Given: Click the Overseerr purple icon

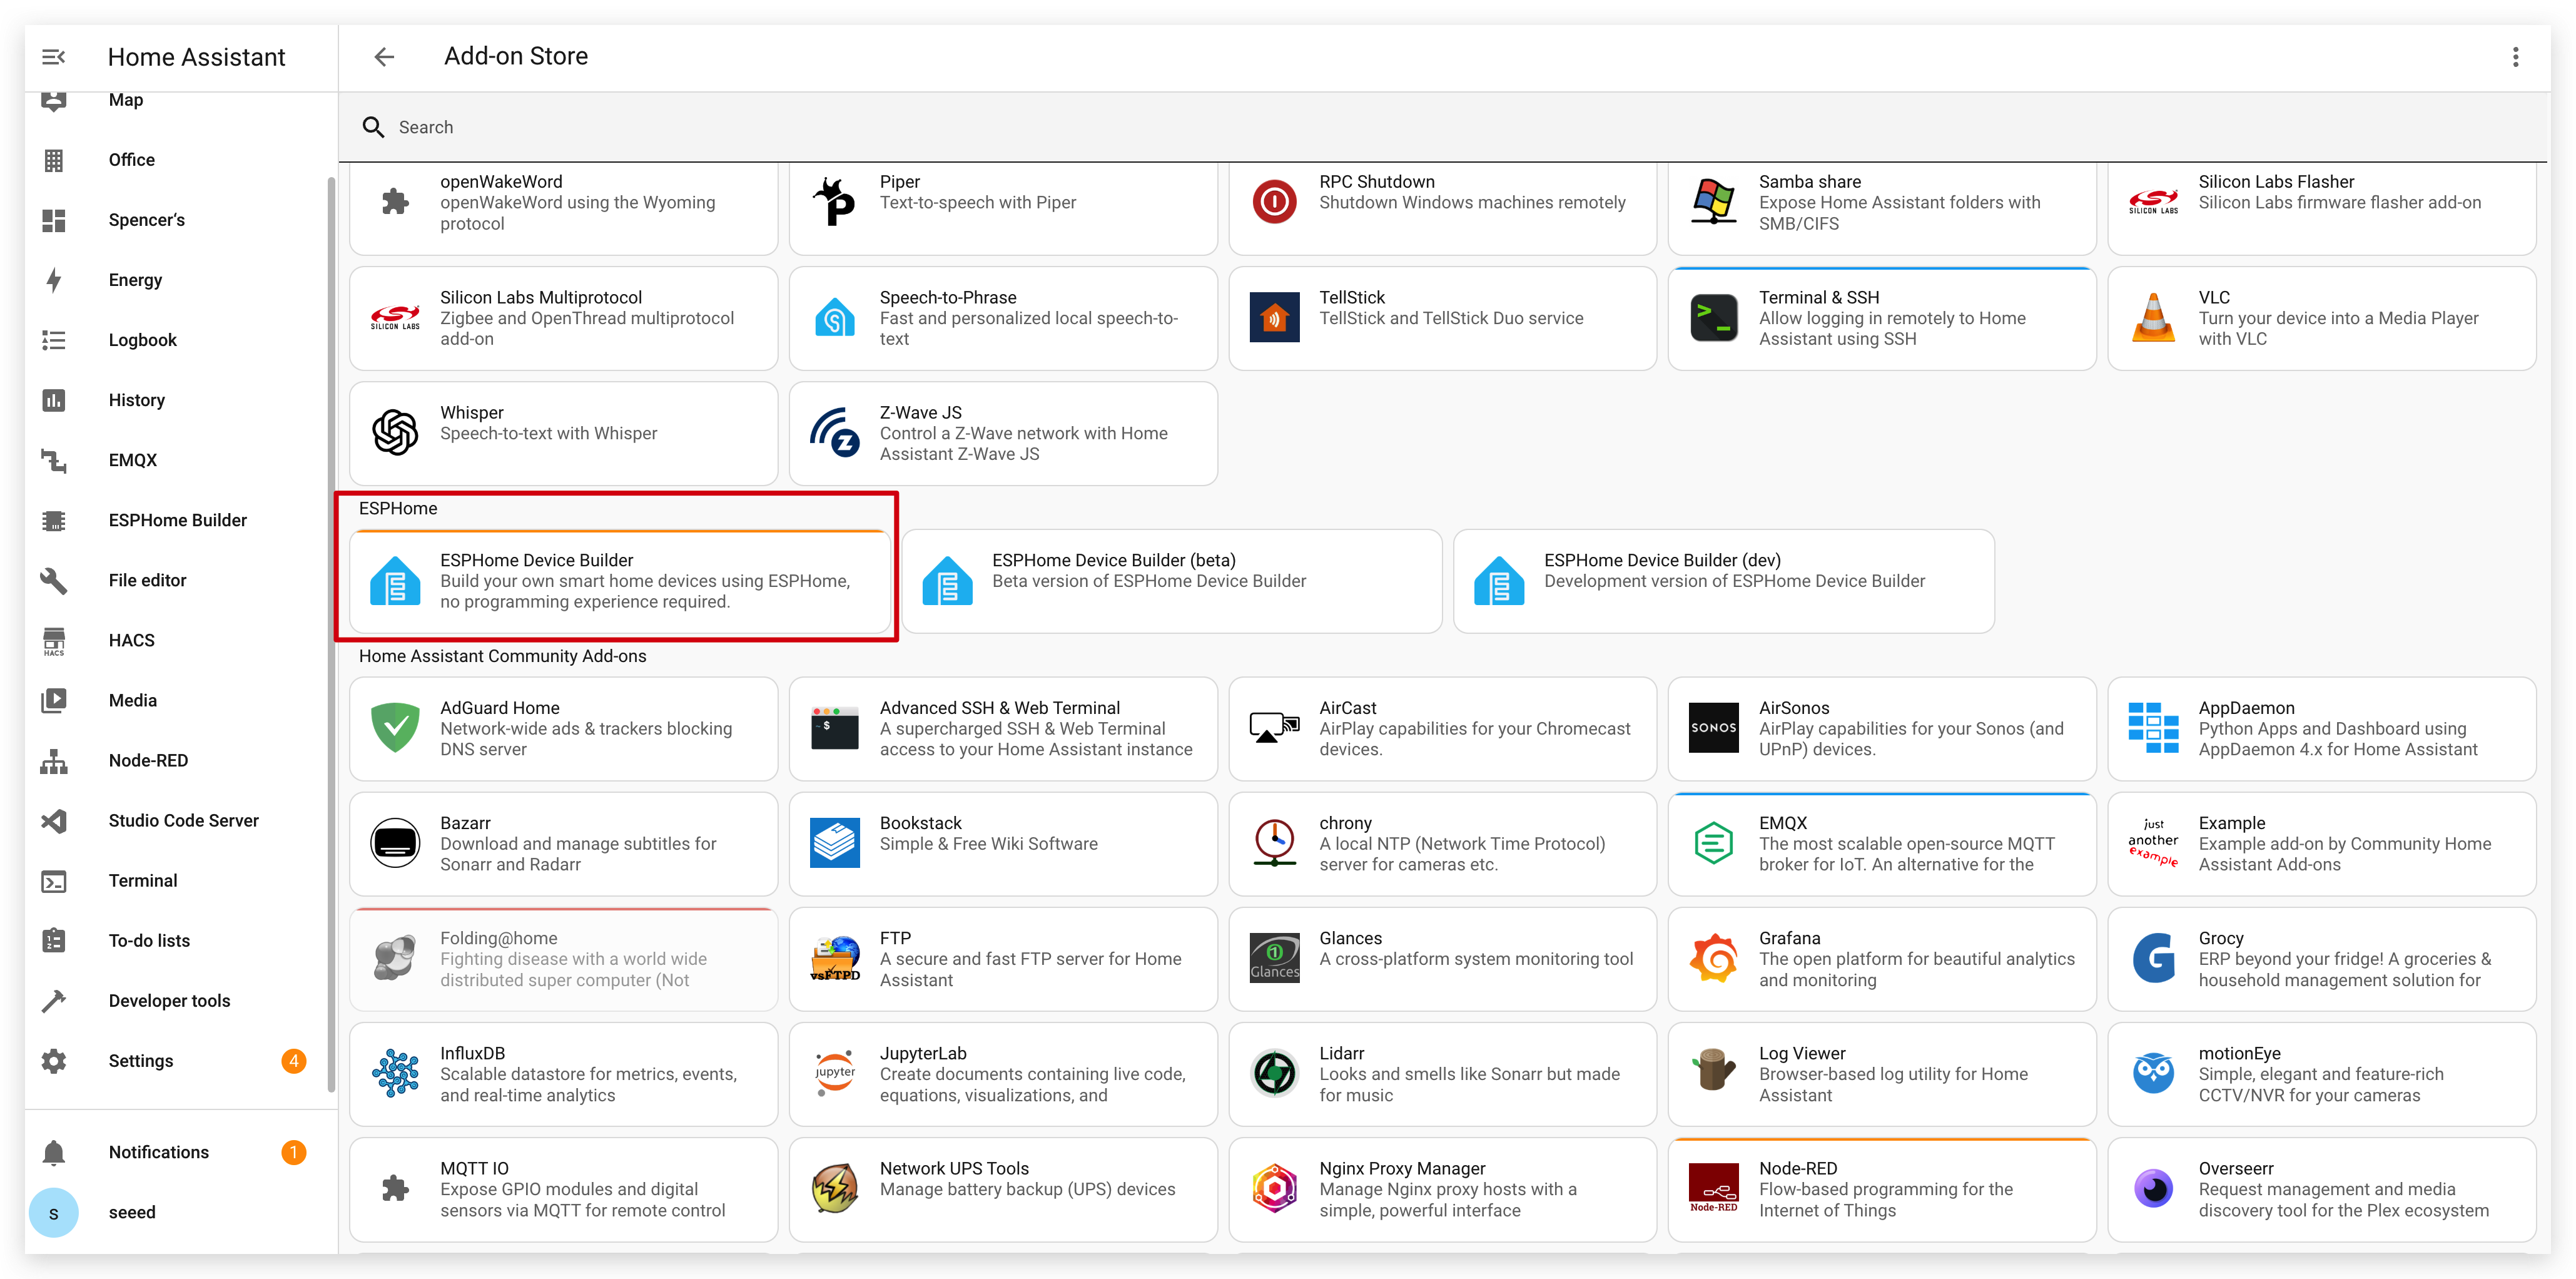Looking at the screenshot, I should tap(2153, 1189).
